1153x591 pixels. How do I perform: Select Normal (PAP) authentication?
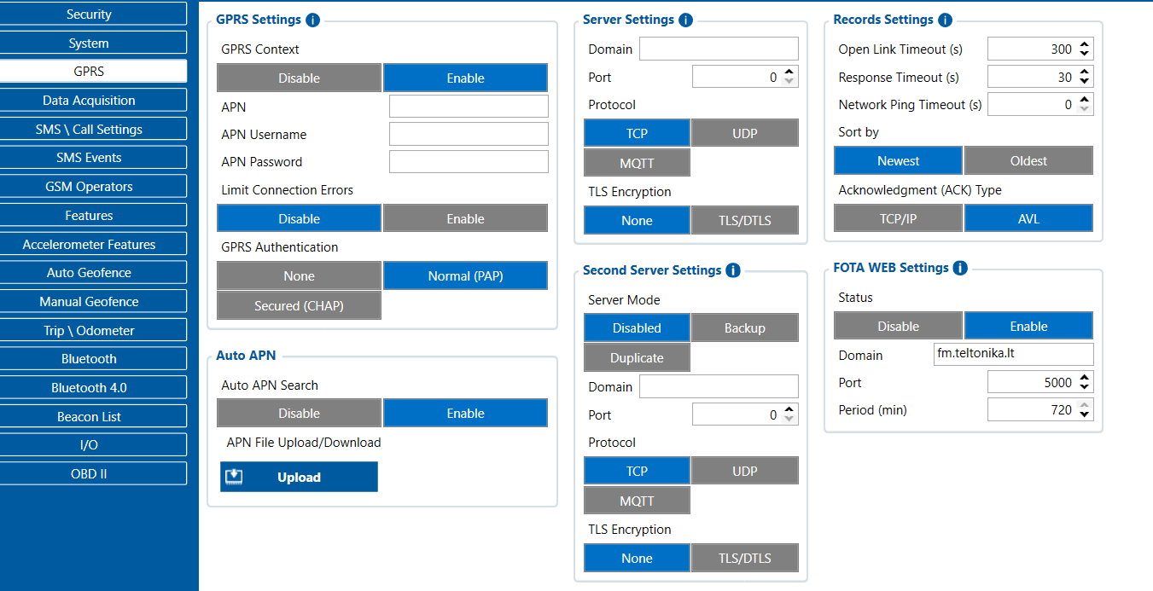coord(465,275)
